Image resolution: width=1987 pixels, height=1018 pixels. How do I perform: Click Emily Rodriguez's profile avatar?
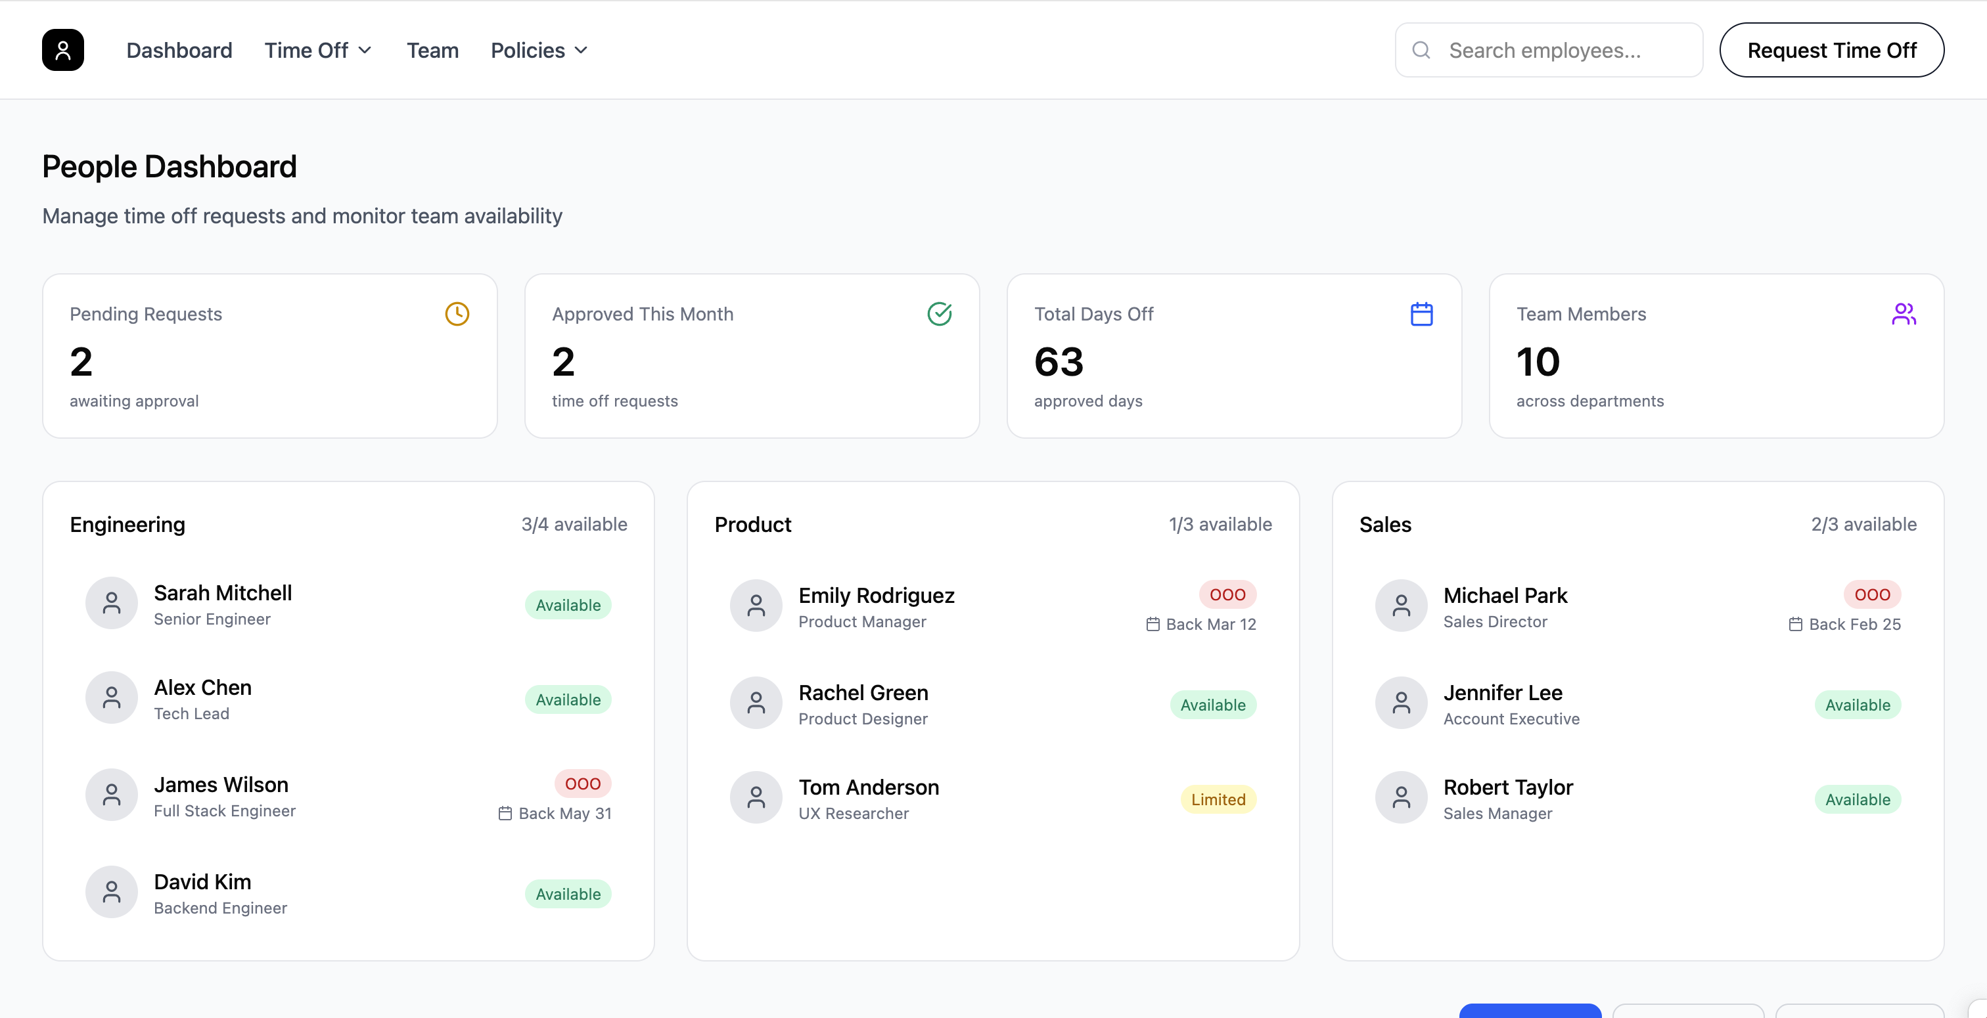(756, 606)
